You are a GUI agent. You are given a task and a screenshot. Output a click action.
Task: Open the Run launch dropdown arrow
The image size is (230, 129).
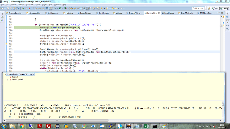coord(63,8)
